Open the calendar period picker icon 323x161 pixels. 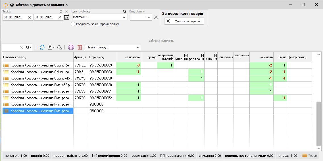pos(66,17)
